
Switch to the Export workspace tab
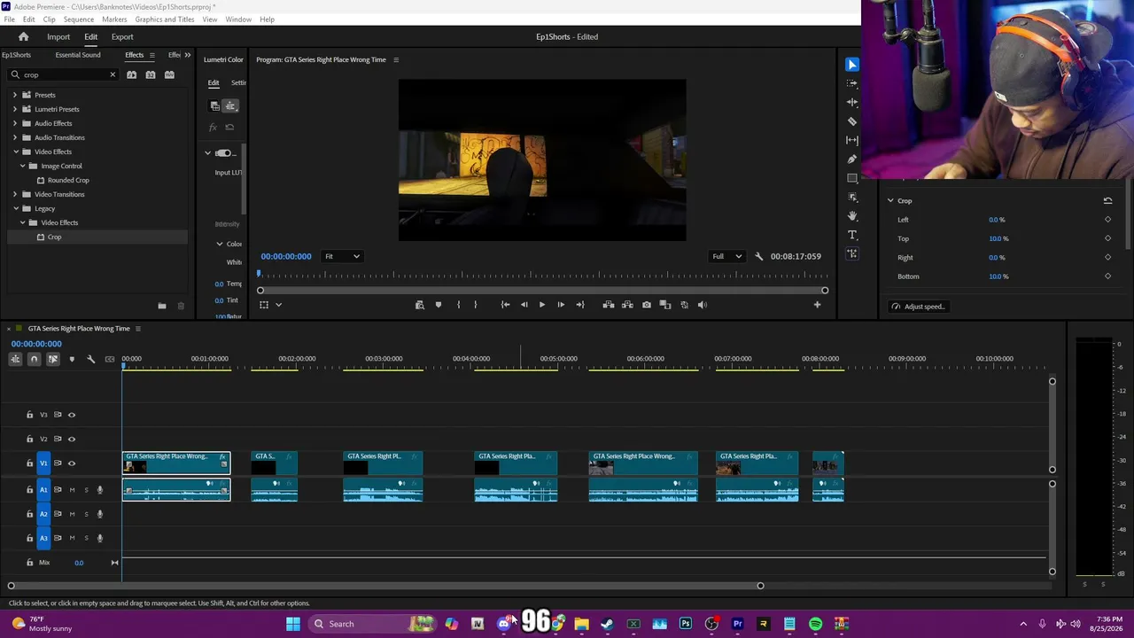[x=122, y=37]
